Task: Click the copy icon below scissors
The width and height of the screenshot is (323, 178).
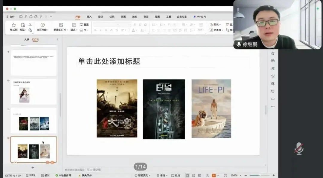Action: (30, 30)
